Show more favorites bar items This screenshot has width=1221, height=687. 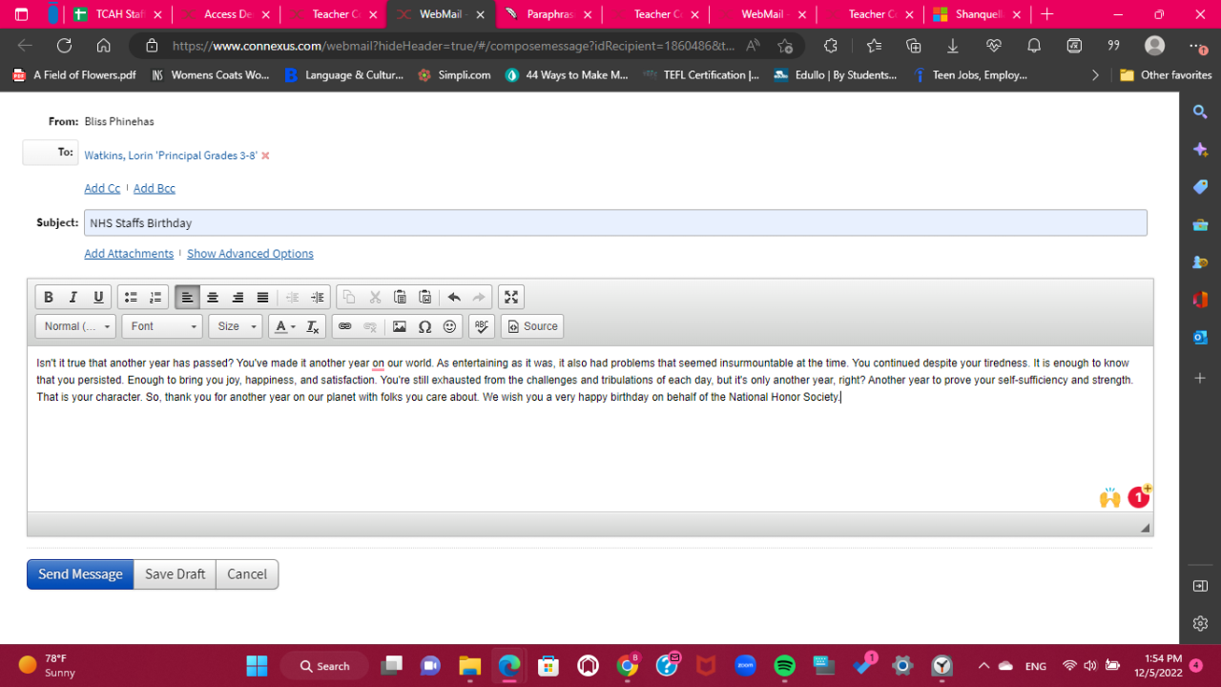coord(1095,75)
